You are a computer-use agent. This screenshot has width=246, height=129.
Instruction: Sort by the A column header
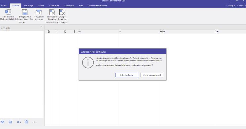click(120, 32)
